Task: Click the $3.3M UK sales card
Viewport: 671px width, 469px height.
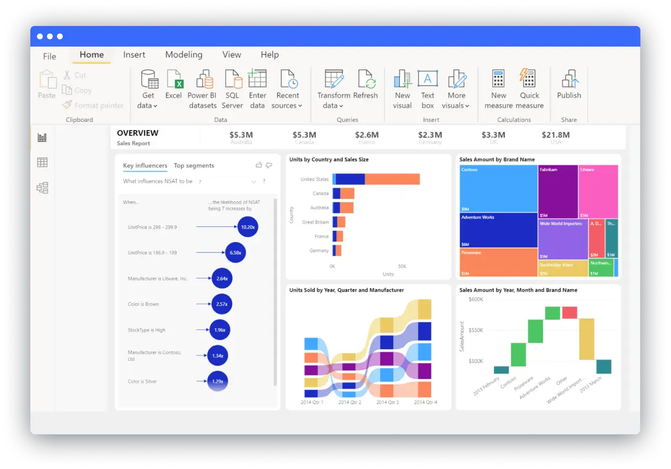Action: 493,138
